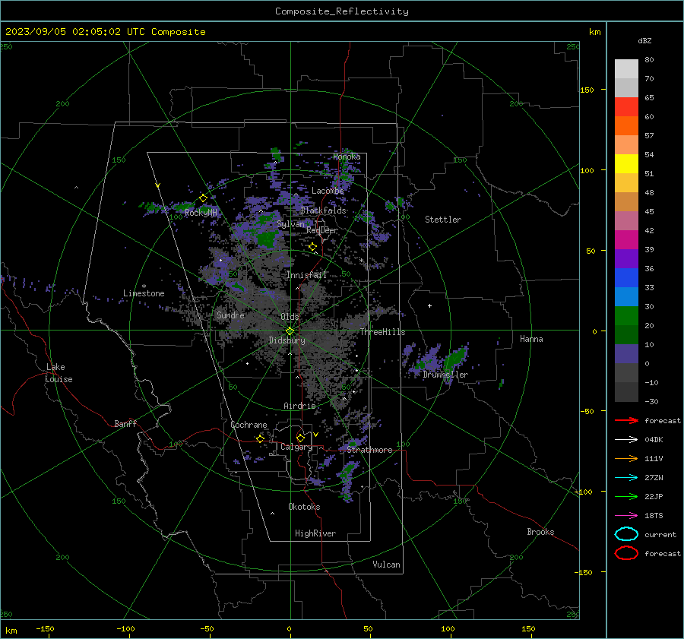Click the green 22JP arrow icon
684x639 pixels.
[x=626, y=496]
